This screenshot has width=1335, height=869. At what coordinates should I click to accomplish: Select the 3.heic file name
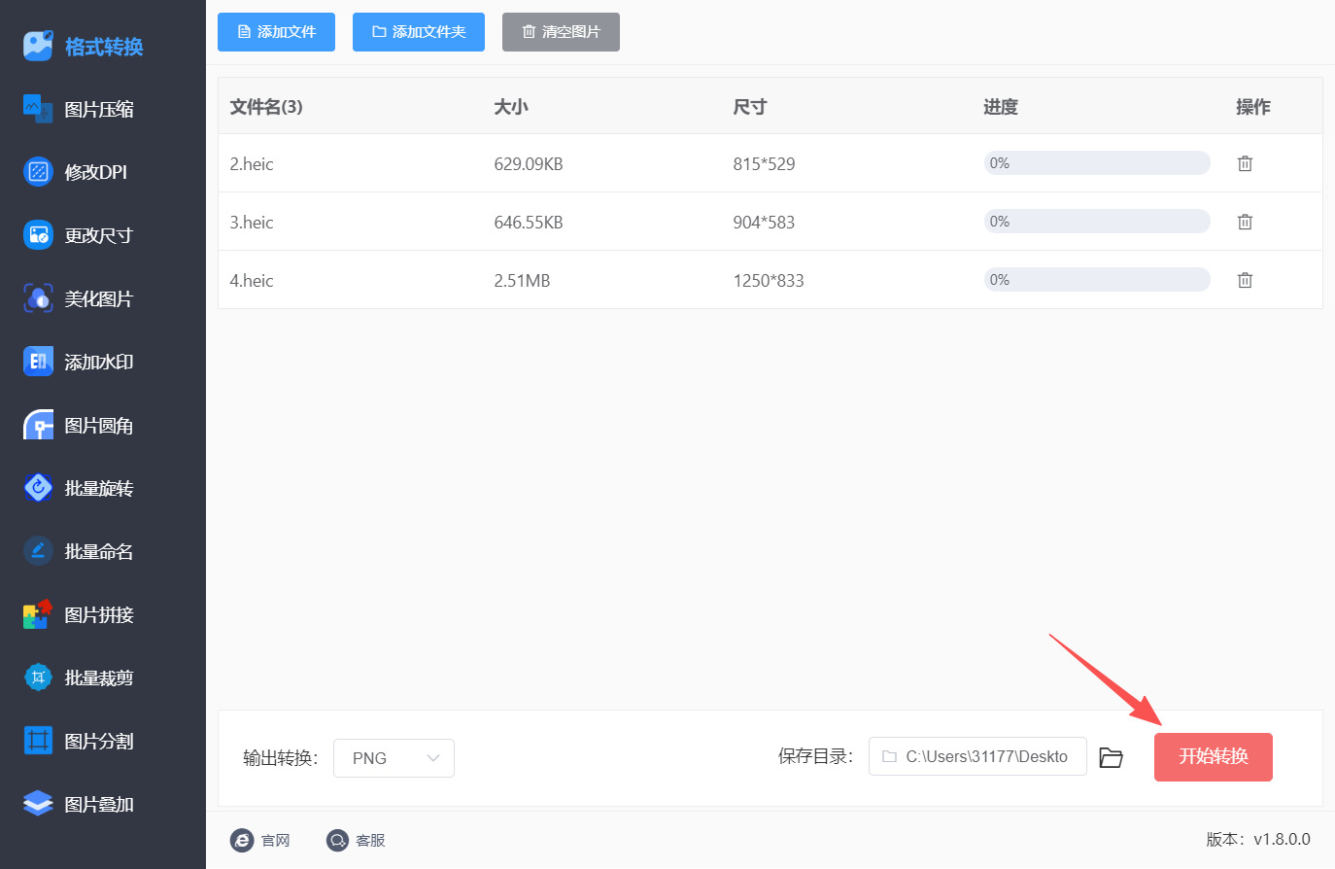[x=252, y=222]
